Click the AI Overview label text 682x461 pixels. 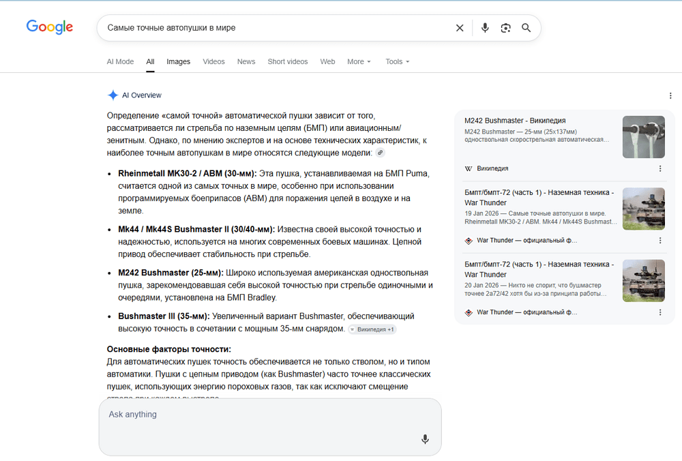point(142,95)
